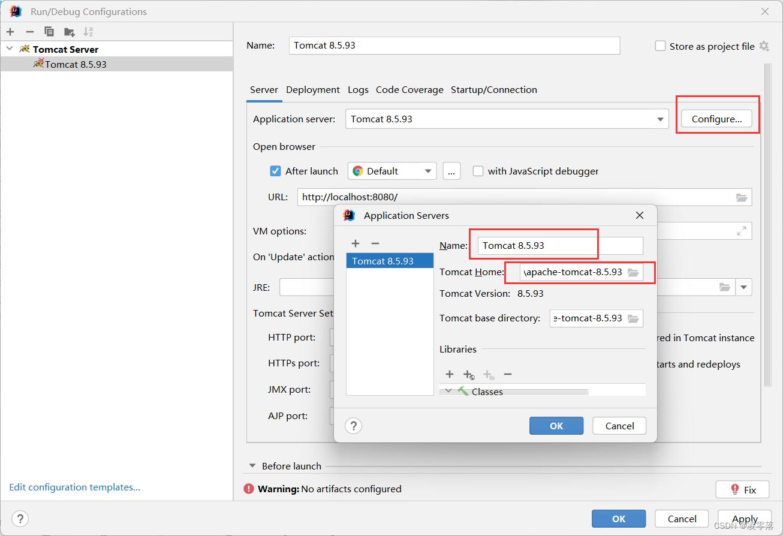This screenshot has height=536, width=783.
Task: Toggle After launch checkbox
Action: pos(276,171)
